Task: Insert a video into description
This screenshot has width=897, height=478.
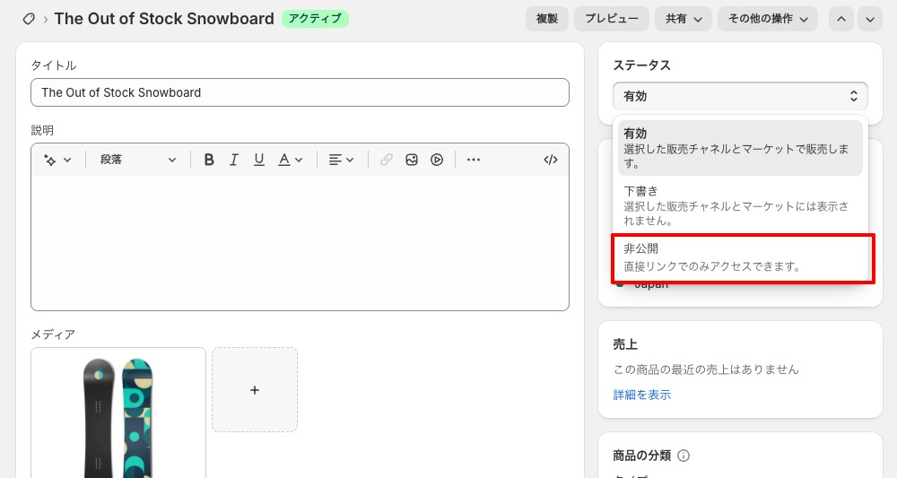Action: point(437,160)
